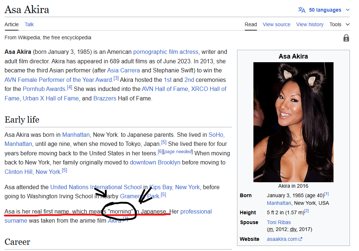Image resolution: width=359 pixels, height=251 pixels.
Task: Expand the 50 languages dropdown
Action: [x=325, y=10]
